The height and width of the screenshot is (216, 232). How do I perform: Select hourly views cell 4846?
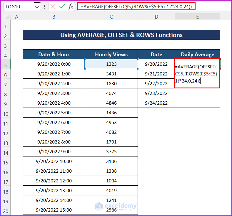pos(111,103)
